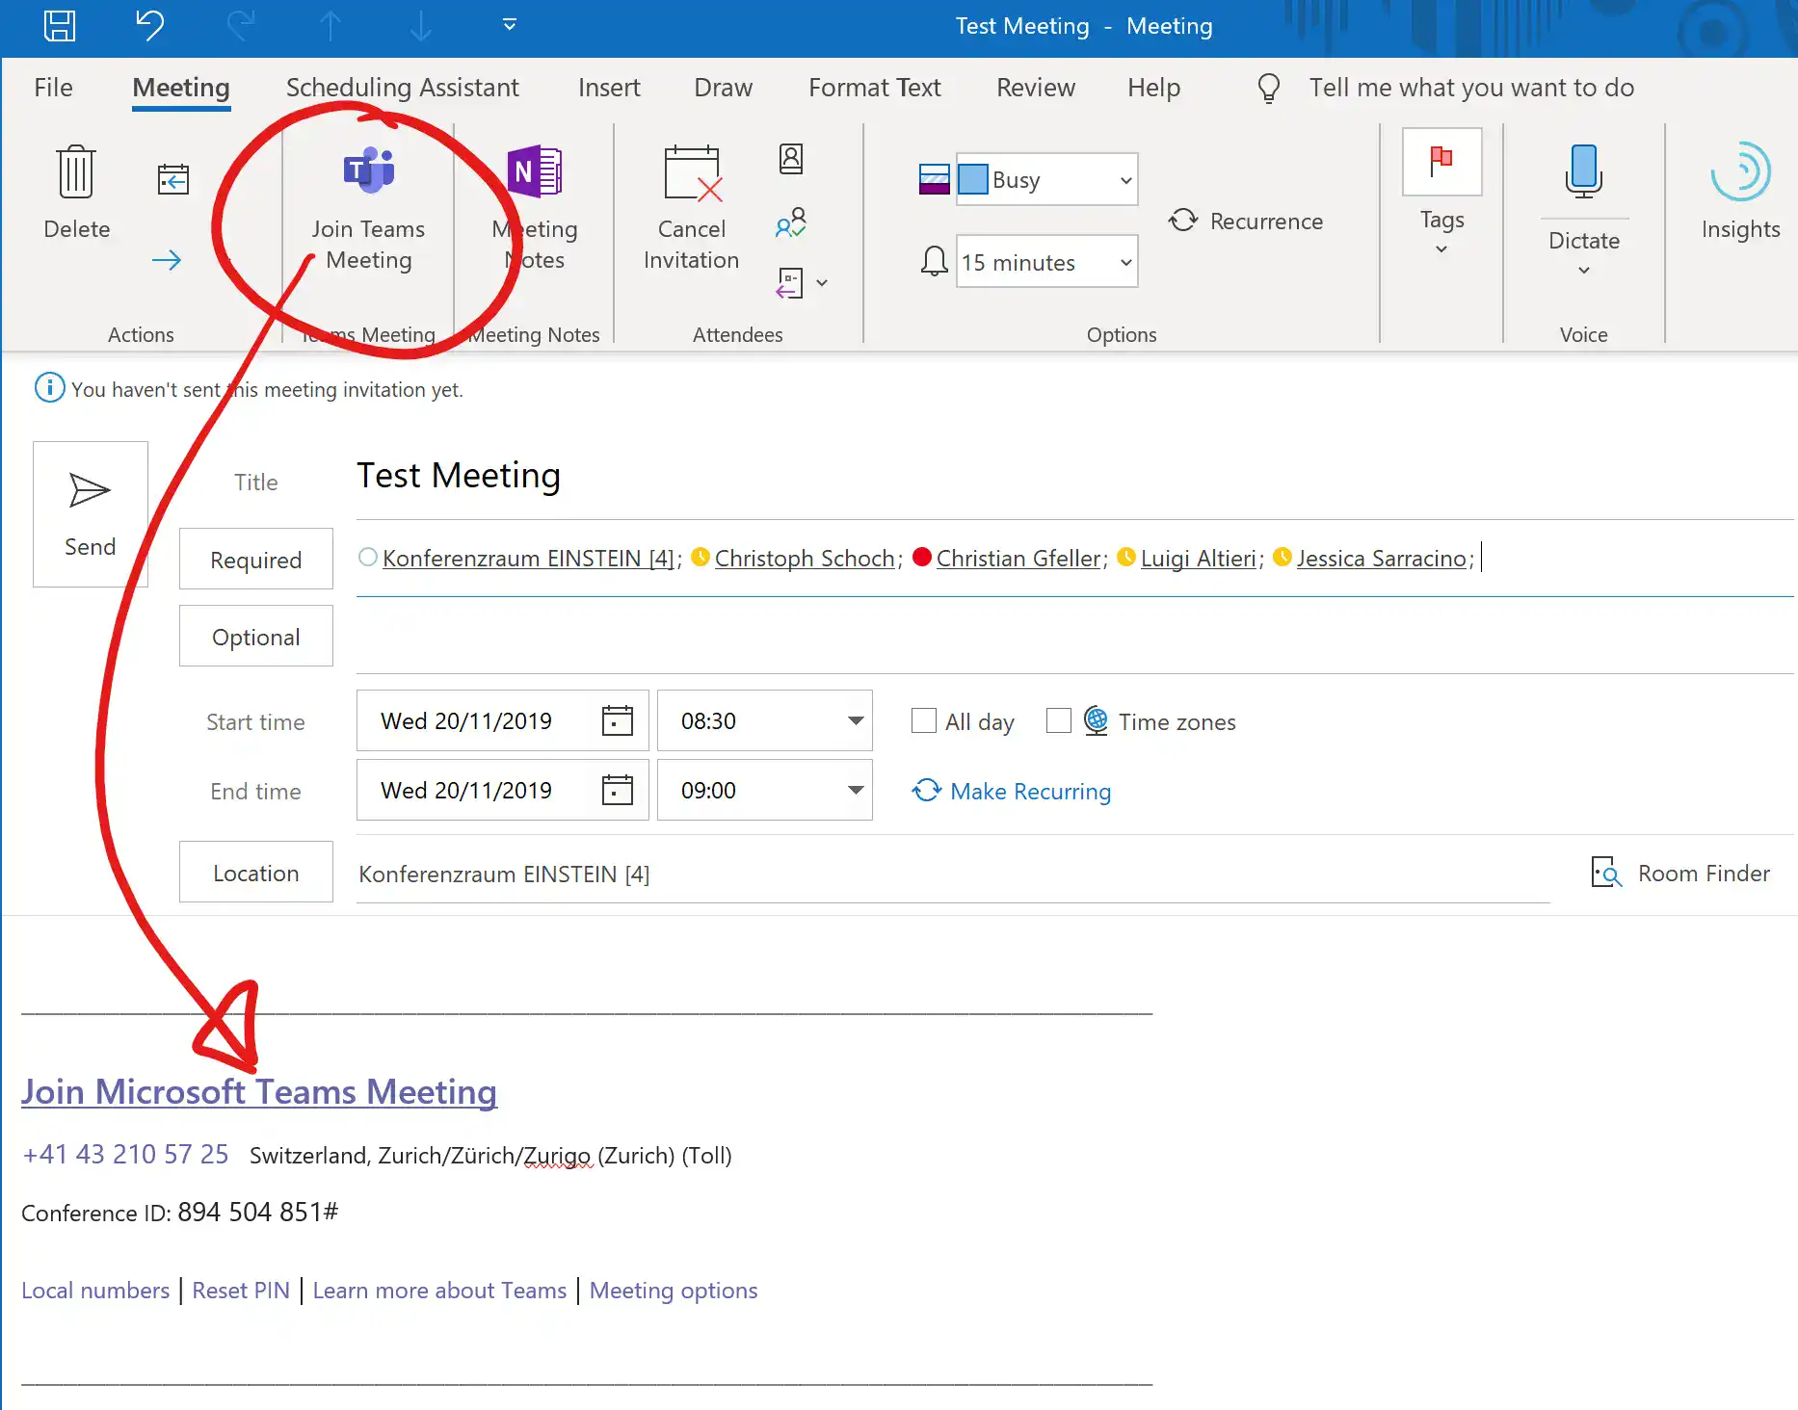Image resolution: width=1798 pixels, height=1410 pixels.
Task: Click the reminder bell icon
Action: (x=934, y=261)
